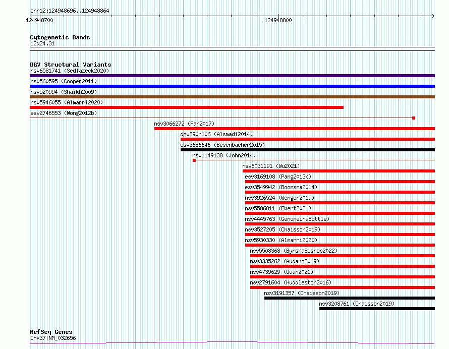Click the esv3169108 (Pang2013b) label
Image resolution: width=449 pixels, height=349 pixels.
click(x=278, y=177)
